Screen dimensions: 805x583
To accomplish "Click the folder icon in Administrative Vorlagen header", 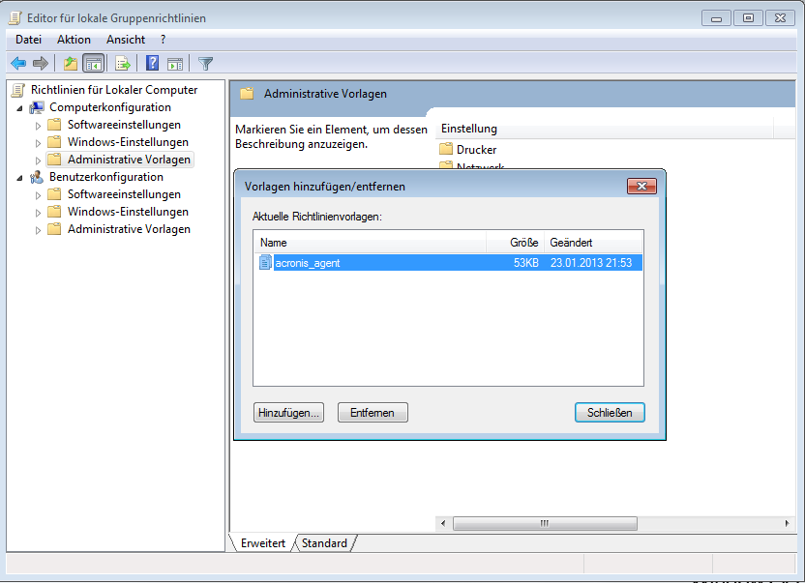I will point(247,94).
